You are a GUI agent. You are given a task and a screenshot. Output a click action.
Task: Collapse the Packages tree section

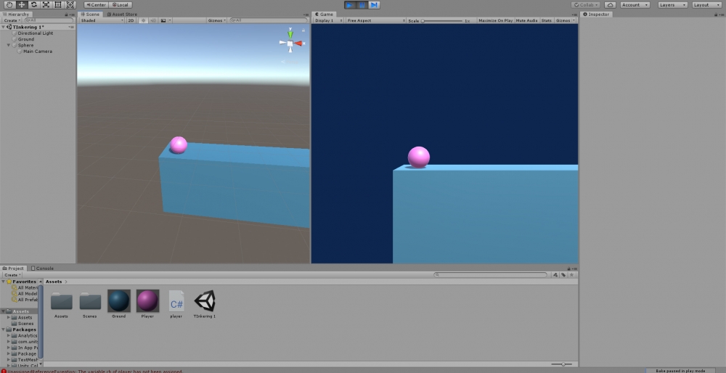pyautogui.click(x=4, y=329)
